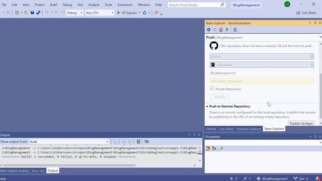Click the Clear All output icon
Screen dimensions: 322x181
138,141
